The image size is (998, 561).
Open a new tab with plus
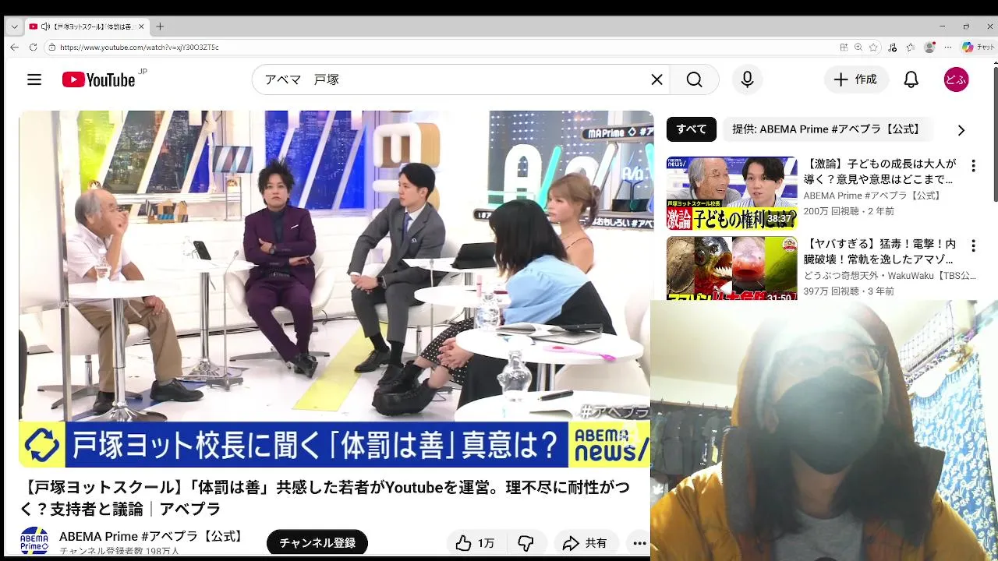coord(160,26)
